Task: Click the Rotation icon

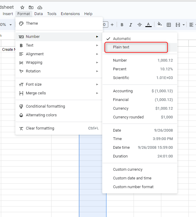Action: coord(21,71)
